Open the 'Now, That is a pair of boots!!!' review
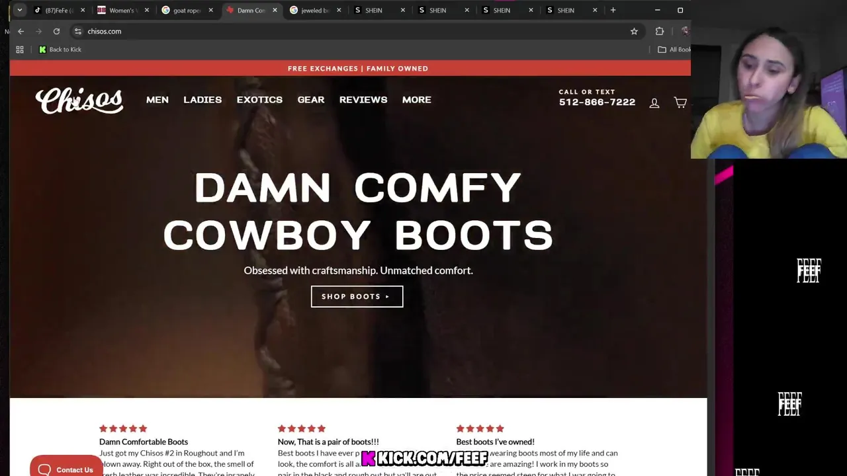Screen dimensions: 847x476 tap(328, 442)
